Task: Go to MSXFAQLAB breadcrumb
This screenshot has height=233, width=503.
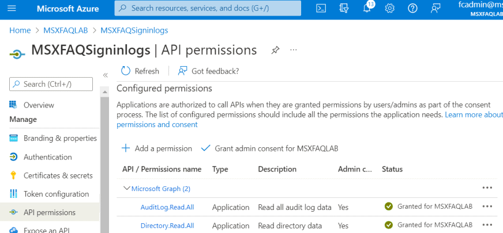Action: (66, 30)
